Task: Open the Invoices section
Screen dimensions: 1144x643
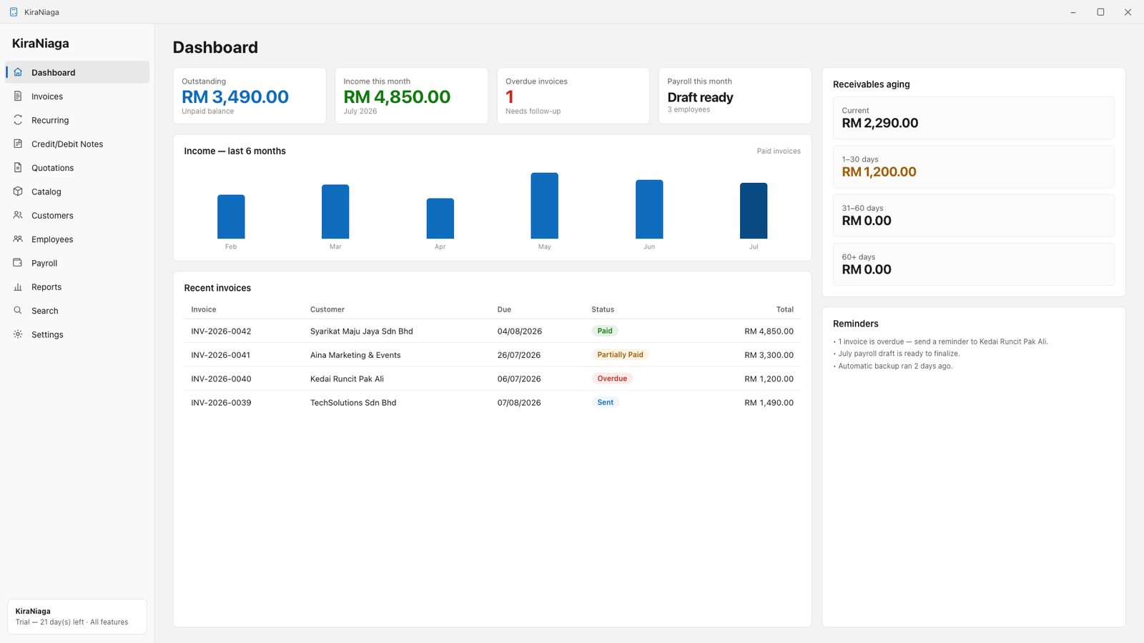Action: 77,96
